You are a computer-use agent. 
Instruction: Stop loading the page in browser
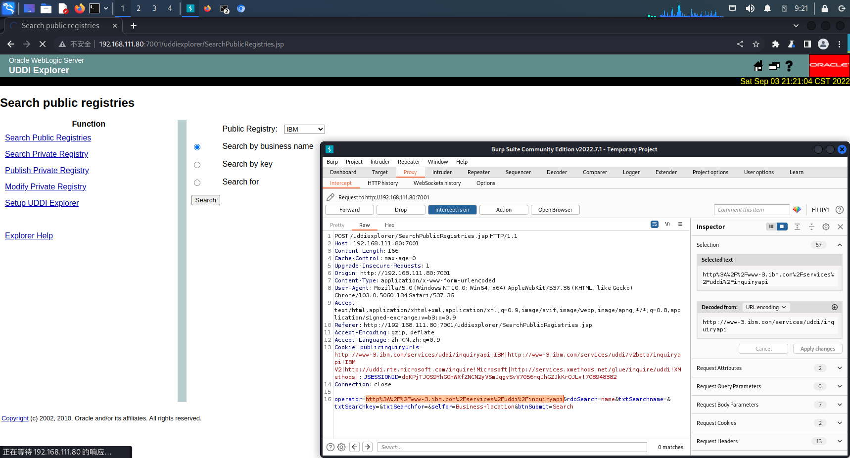coord(43,44)
